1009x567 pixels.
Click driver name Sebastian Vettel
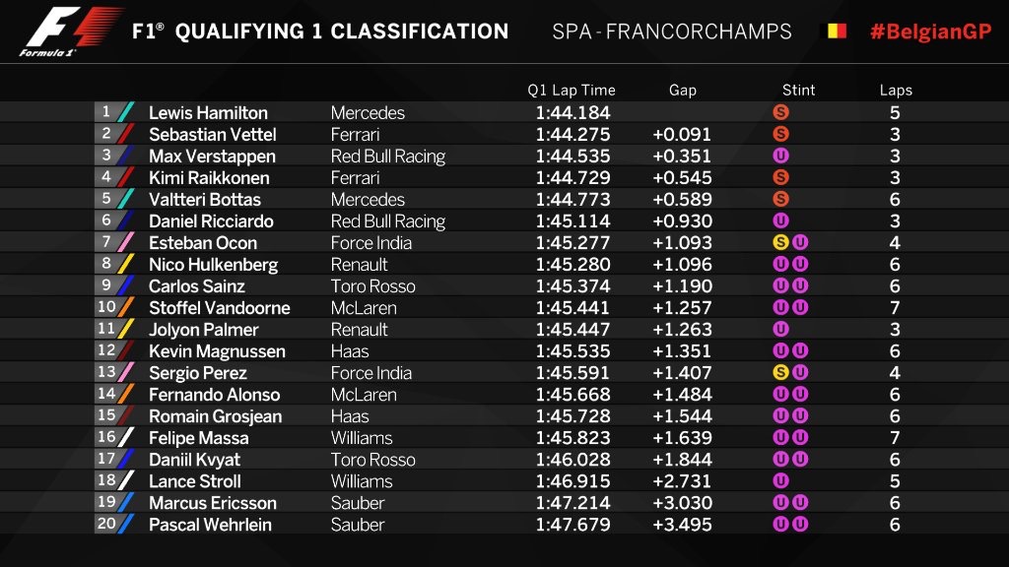coord(213,134)
